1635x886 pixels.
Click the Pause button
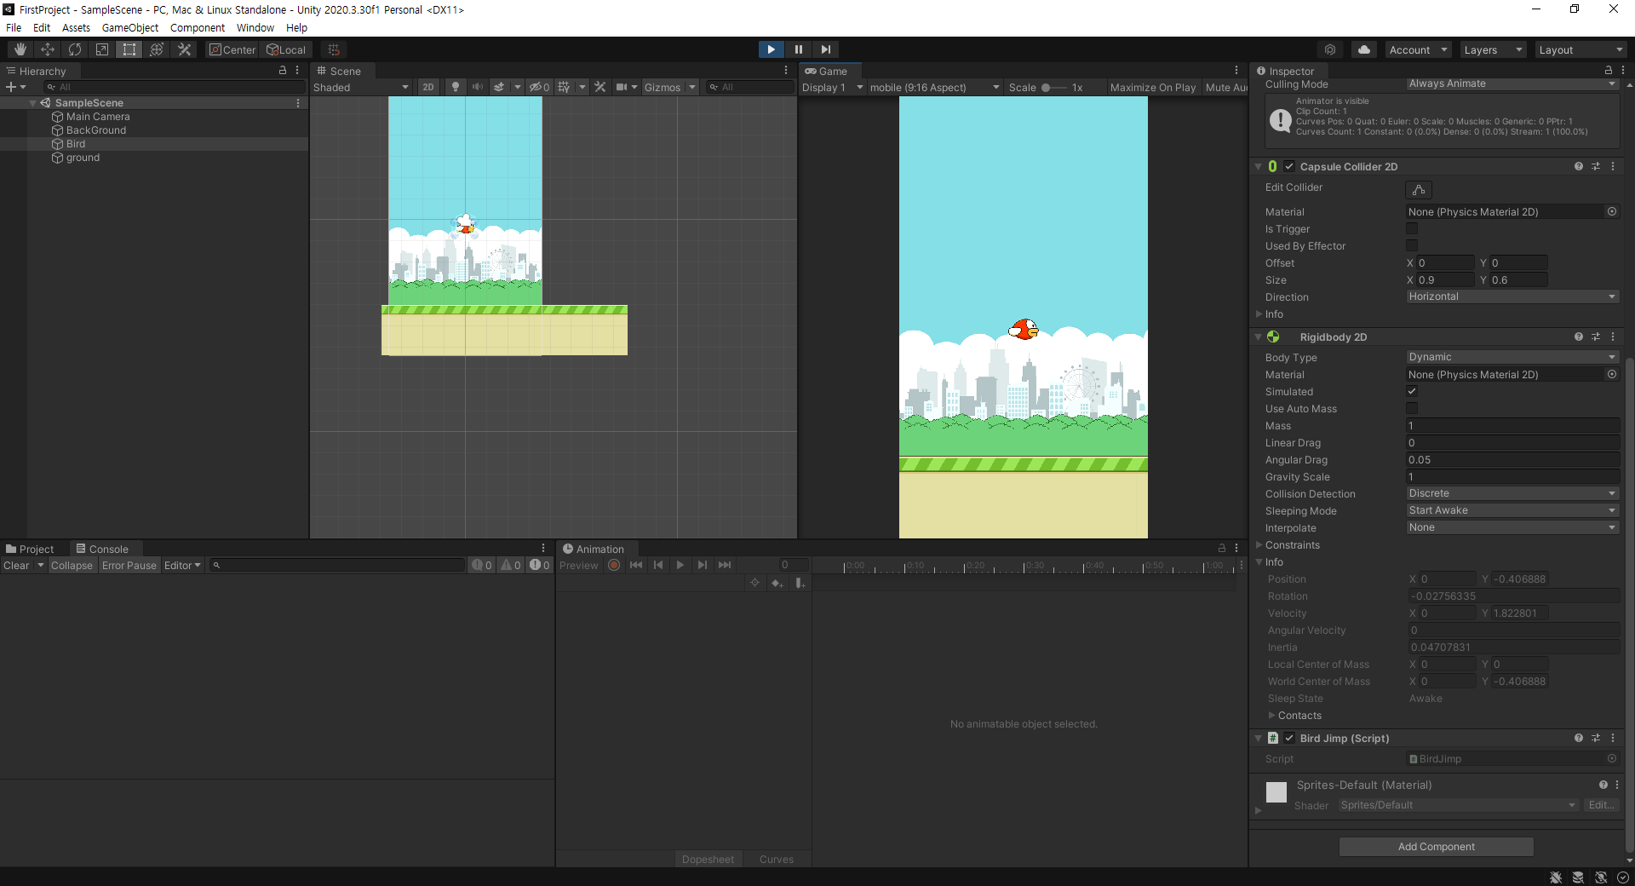[798, 49]
